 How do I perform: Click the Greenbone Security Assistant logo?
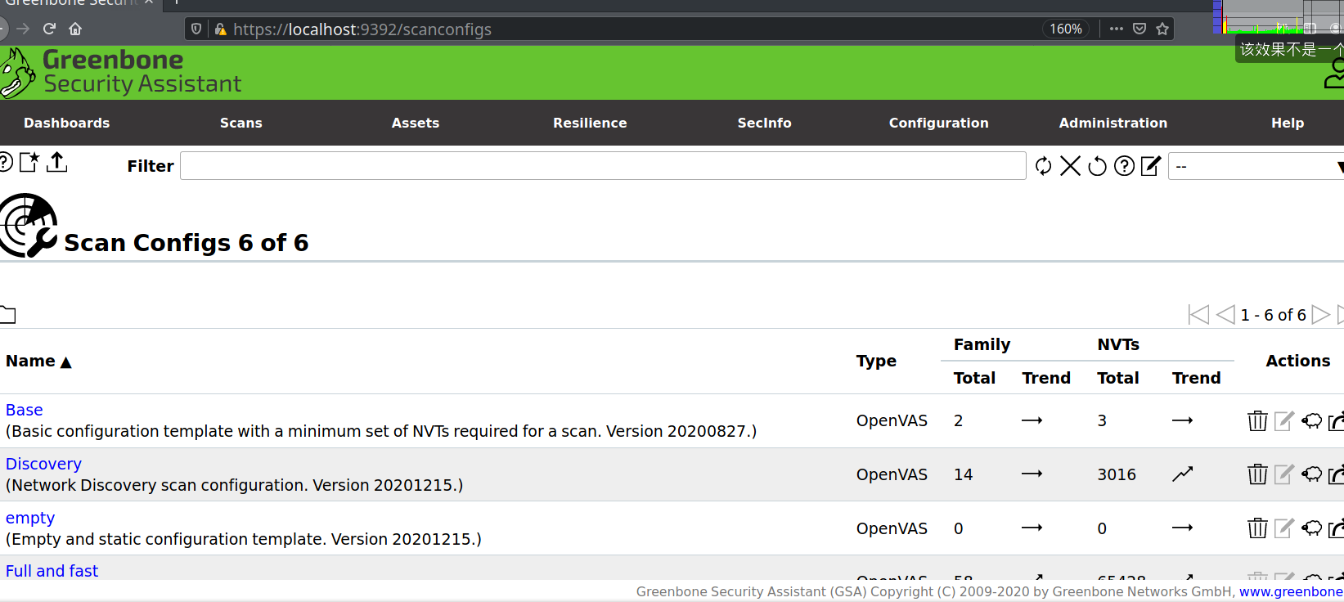point(121,72)
